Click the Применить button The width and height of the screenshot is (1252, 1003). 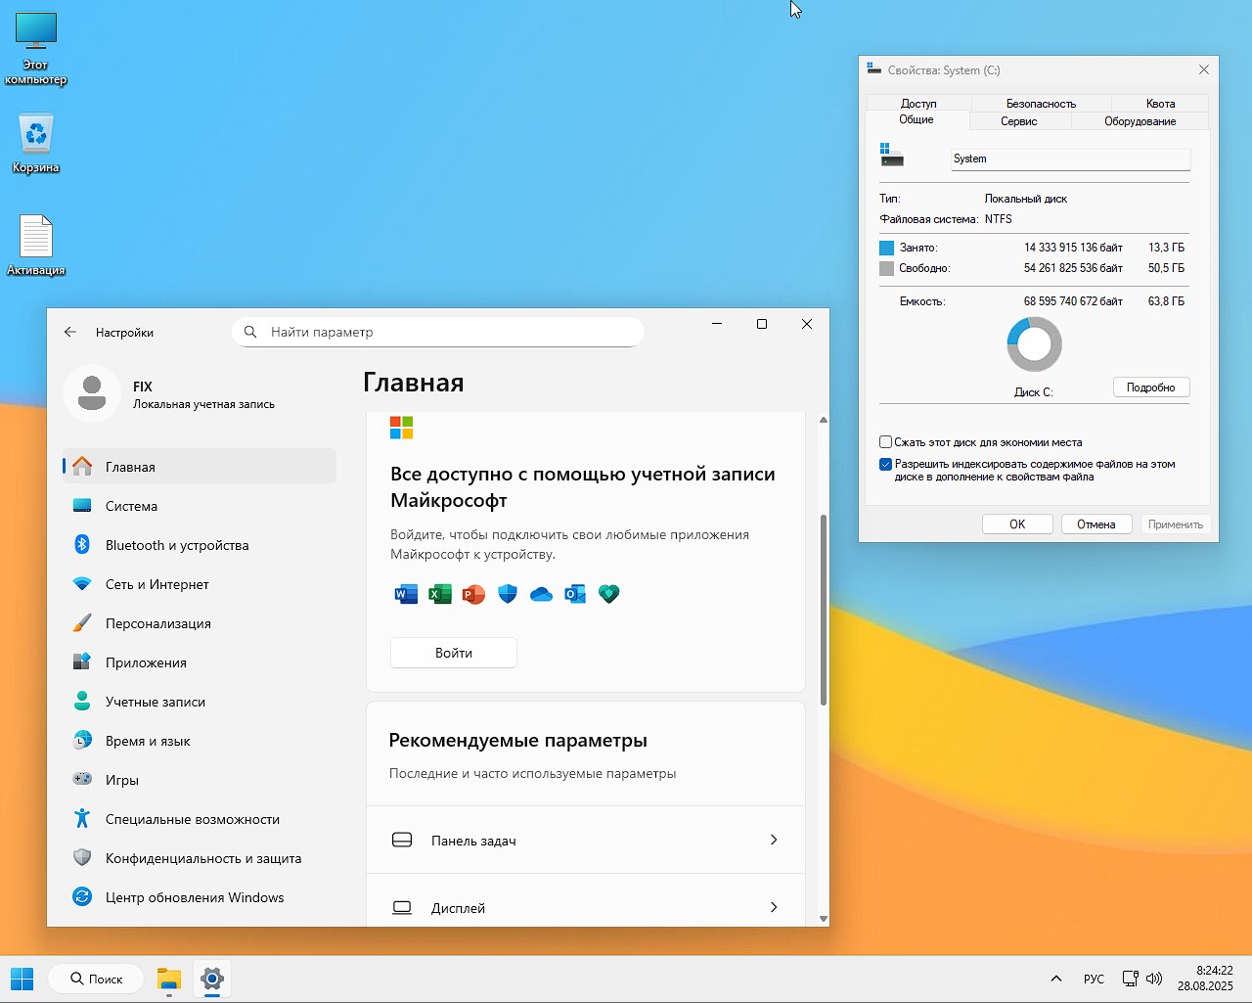1176,524
